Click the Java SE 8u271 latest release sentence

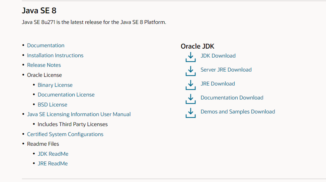point(94,22)
